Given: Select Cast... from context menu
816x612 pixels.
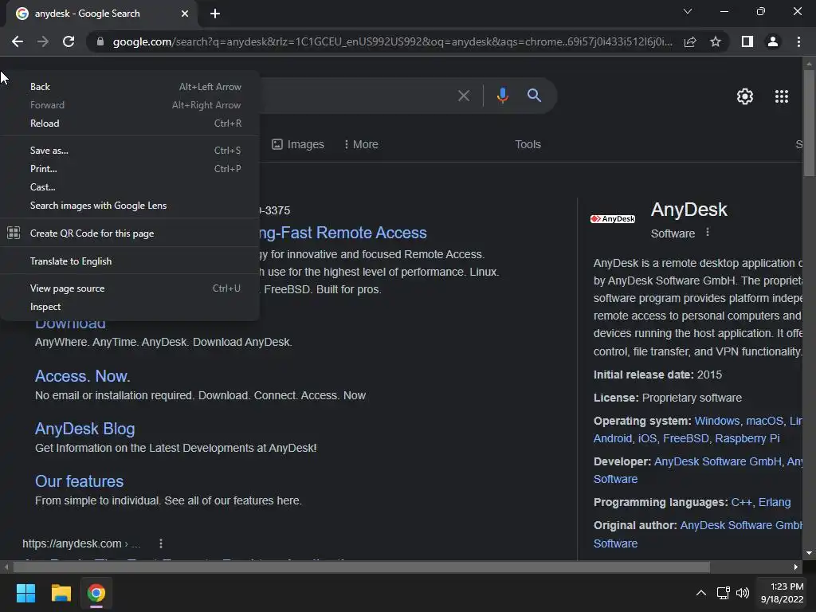Looking at the screenshot, I should click(x=130, y=186).
